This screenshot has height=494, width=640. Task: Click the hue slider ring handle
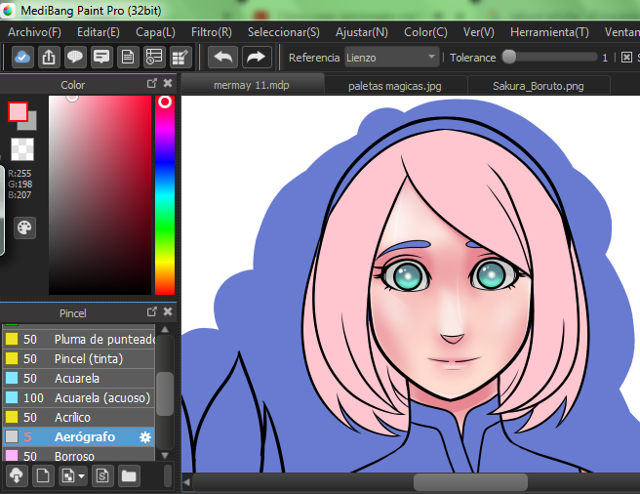165,102
